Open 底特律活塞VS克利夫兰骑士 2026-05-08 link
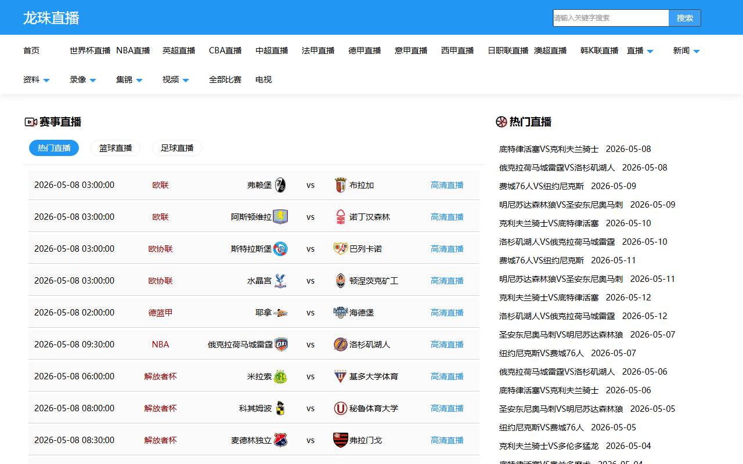 click(x=575, y=149)
